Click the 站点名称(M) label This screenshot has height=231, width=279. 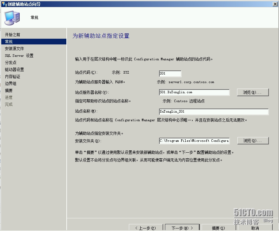pyautogui.click(x=86, y=111)
